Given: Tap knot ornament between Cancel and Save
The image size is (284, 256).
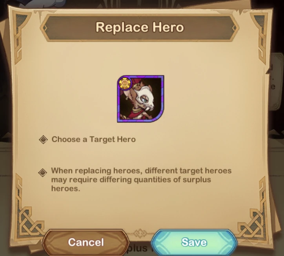Looking at the screenshot, I should [140, 233].
